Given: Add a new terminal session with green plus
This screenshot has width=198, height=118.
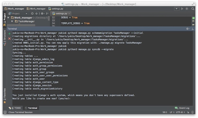Looking at the screenshot, I should pyautogui.click(x=9, y=34).
